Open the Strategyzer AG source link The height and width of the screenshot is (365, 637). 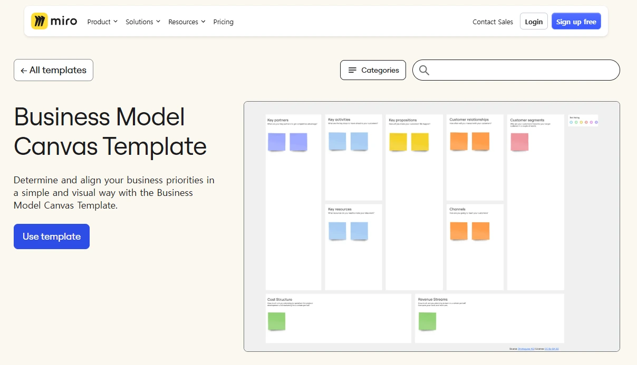coord(526,349)
